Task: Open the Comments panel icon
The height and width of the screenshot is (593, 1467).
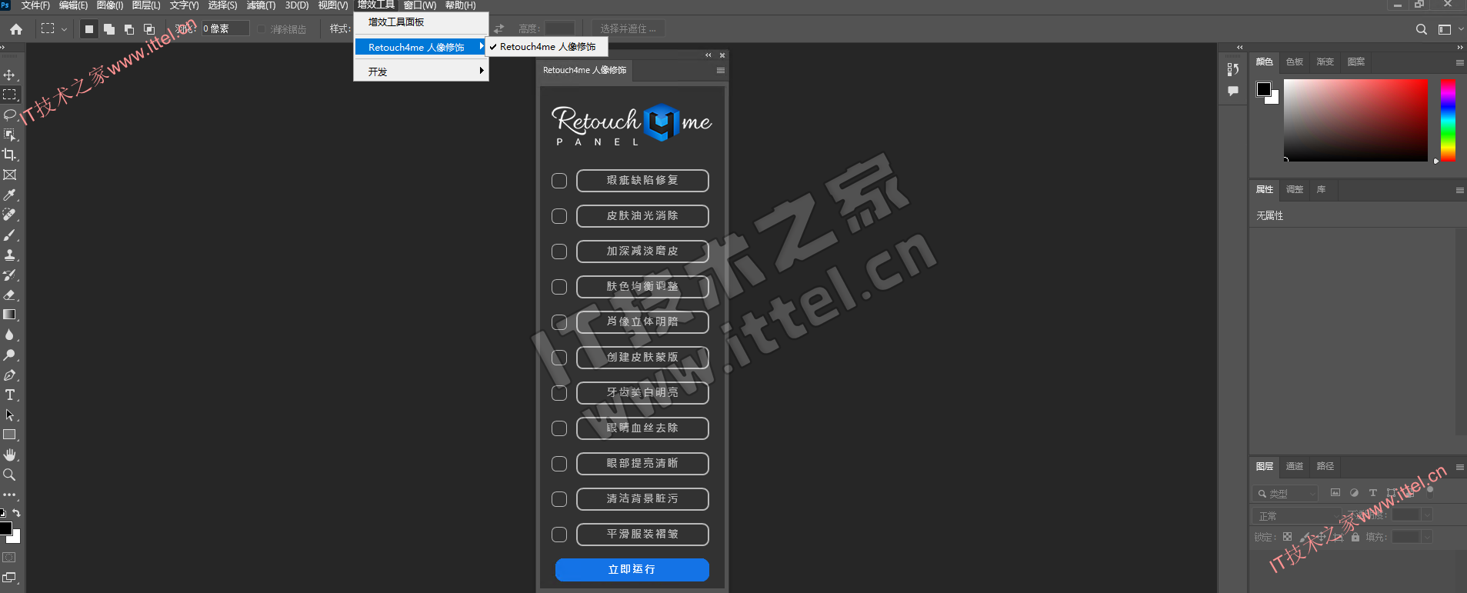Action: (1233, 91)
